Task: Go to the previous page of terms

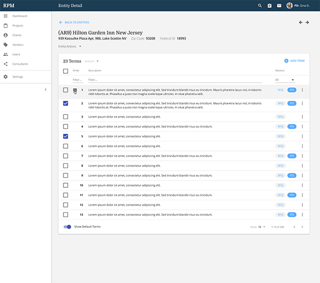Action: (295, 227)
